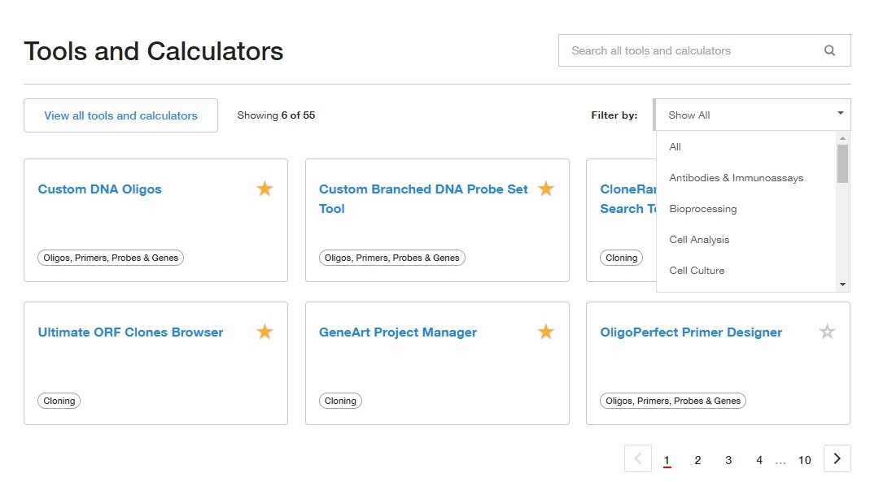Go to next page arrow
Viewport: 870px width, 482px height.
tap(837, 458)
